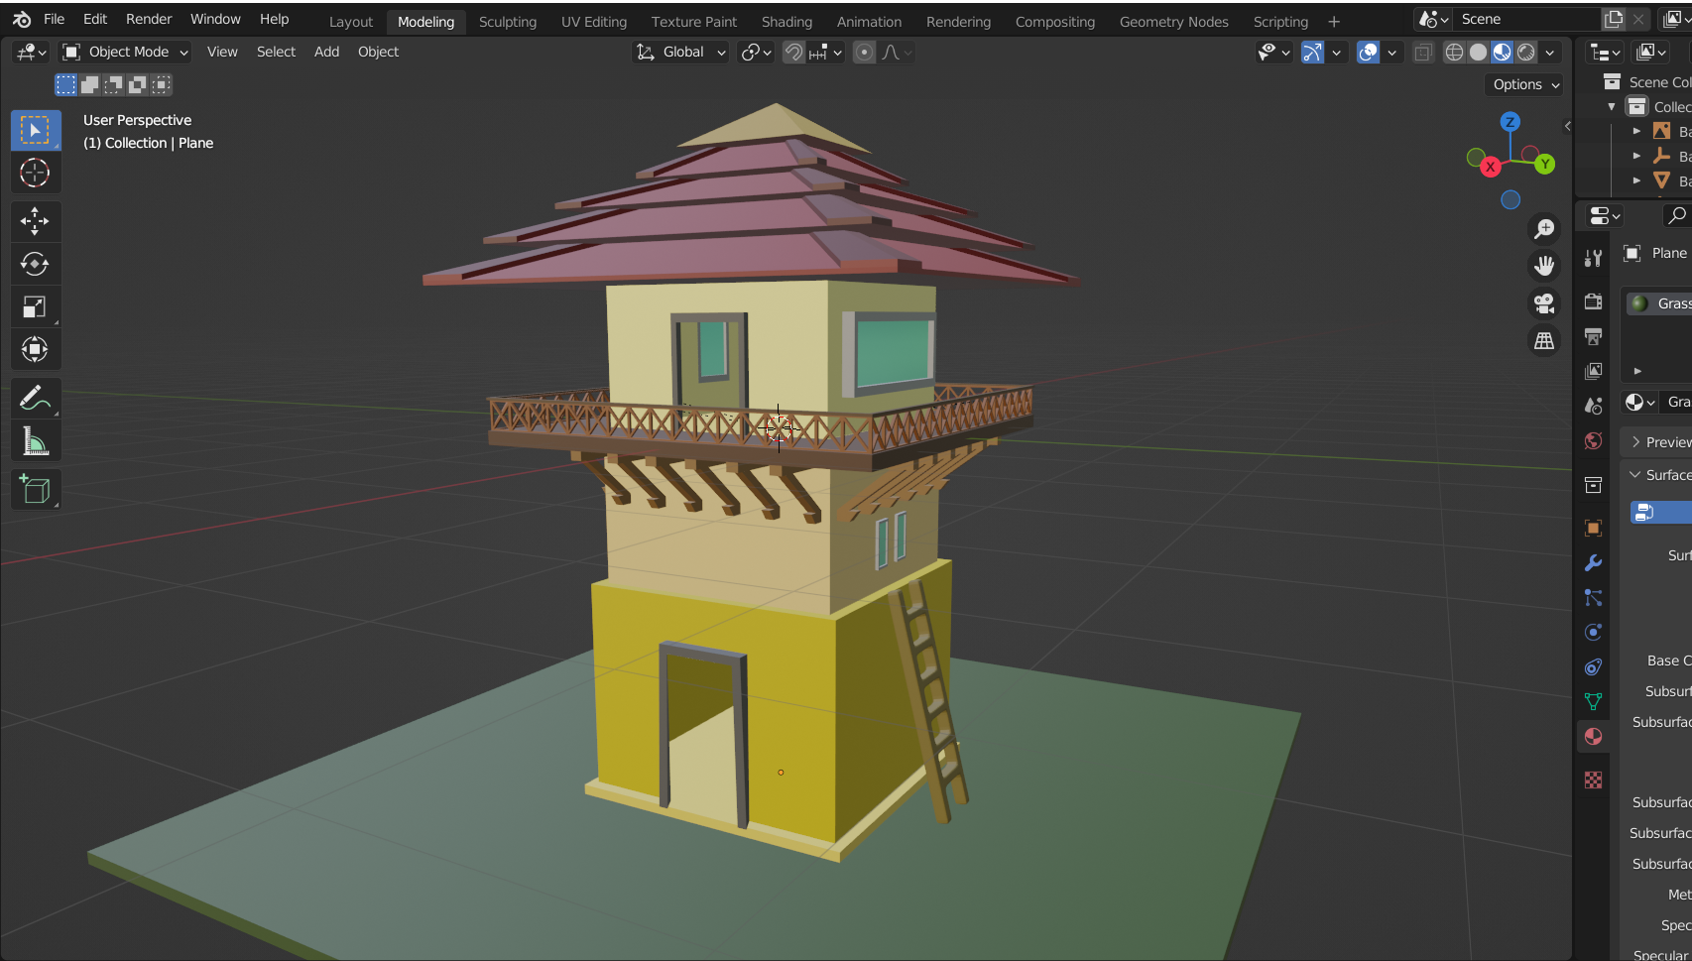Open the viewport Add menu
Viewport: 1692px width, 961px height.
click(326, 52)
